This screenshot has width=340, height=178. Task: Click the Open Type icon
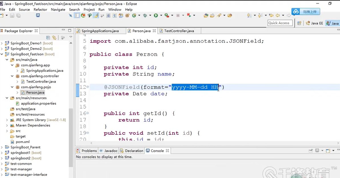coord(206,15)
